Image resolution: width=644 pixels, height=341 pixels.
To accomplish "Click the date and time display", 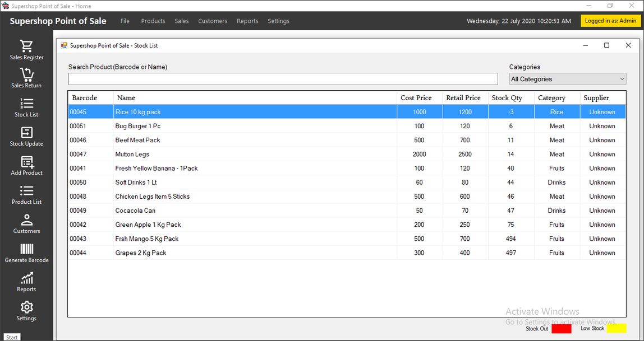I will 519,21.
